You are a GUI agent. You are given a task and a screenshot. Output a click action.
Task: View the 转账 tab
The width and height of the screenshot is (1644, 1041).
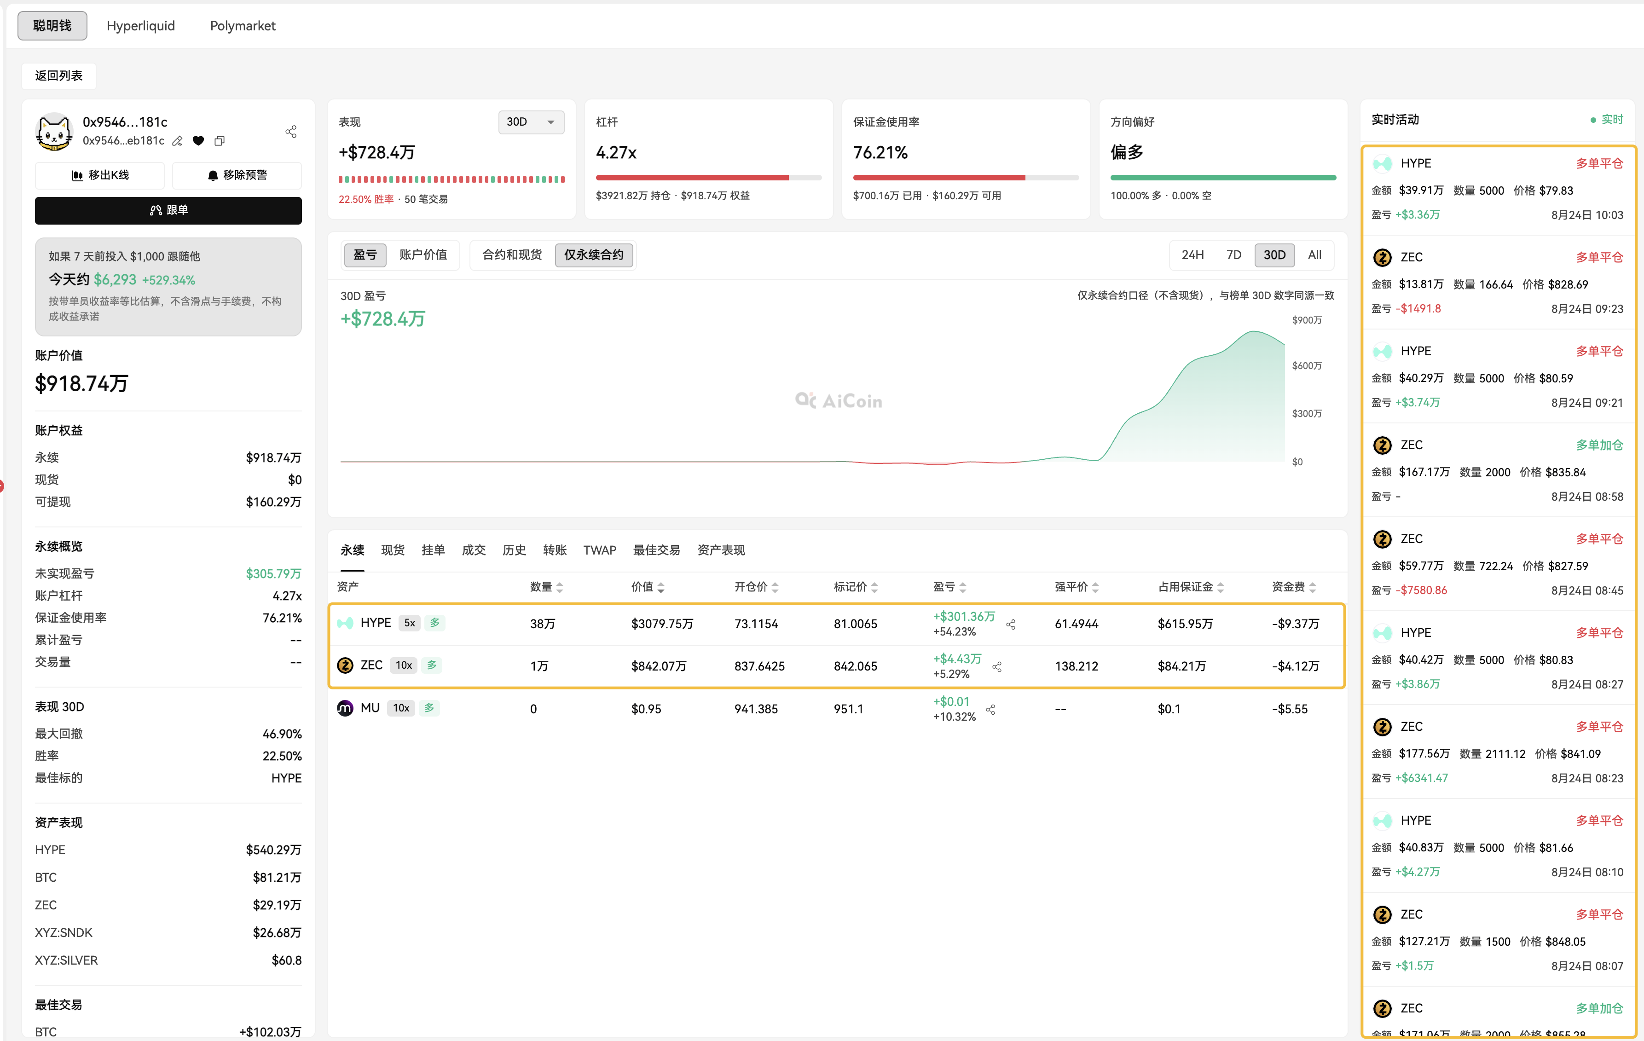point(555,550)
